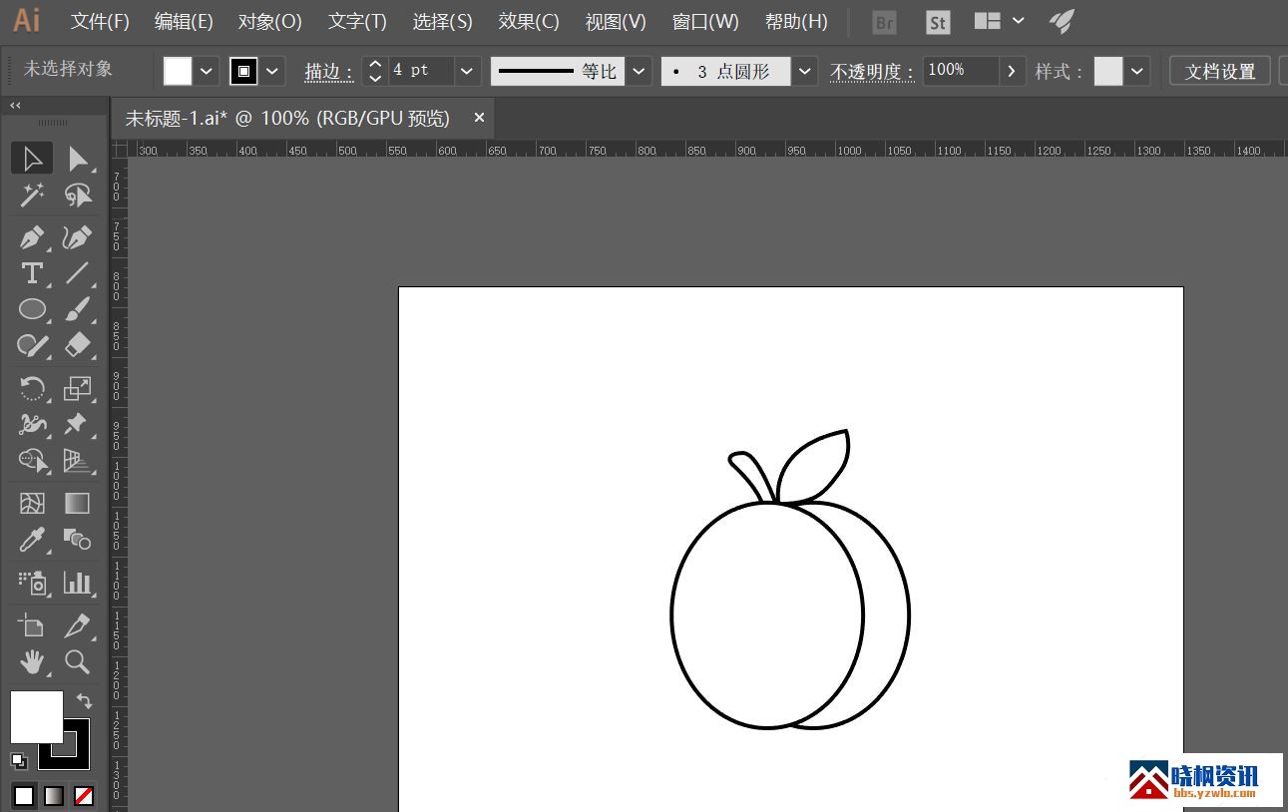The width and height of the screenshot is (1288, 812).
Task: Pick the Magic Wand tool
Action: click(x=32, y=195)
